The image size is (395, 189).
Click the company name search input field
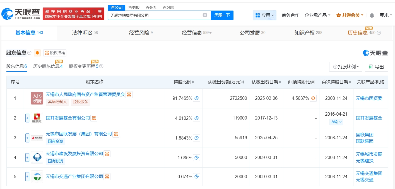[x=155, y=15]
